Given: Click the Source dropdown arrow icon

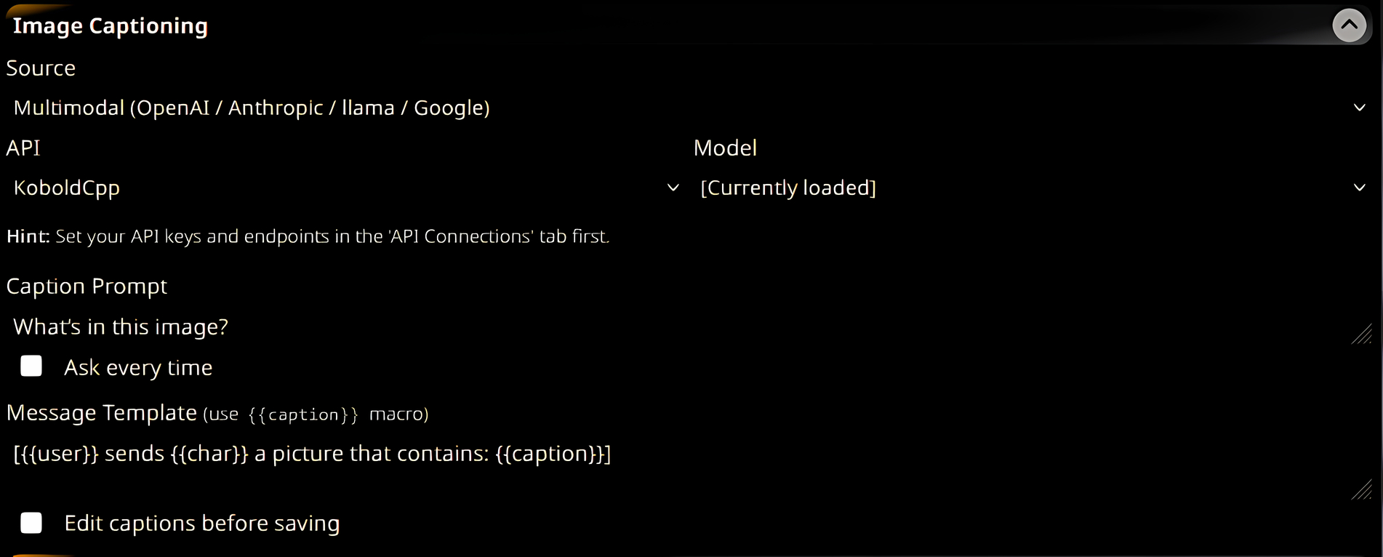Looking at the screenshot, I should tap(1359, 108).
